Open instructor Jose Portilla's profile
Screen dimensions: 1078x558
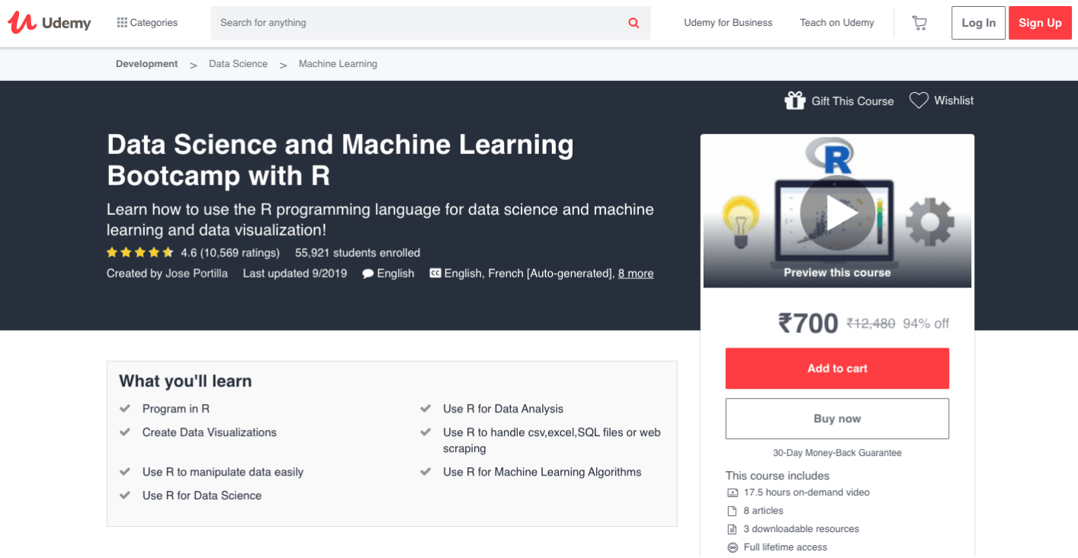click(x=197, y=274)
